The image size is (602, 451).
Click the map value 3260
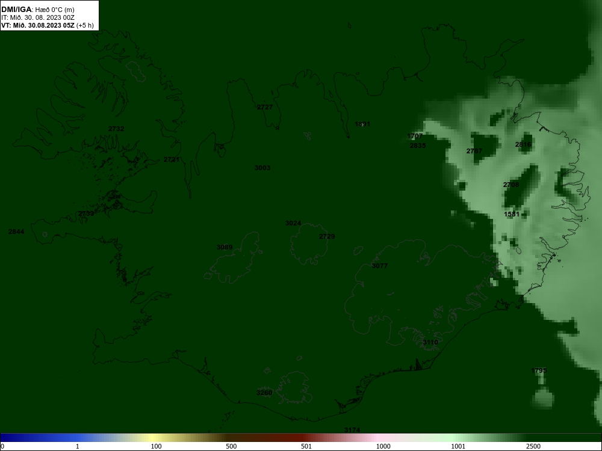coord(264,393)
